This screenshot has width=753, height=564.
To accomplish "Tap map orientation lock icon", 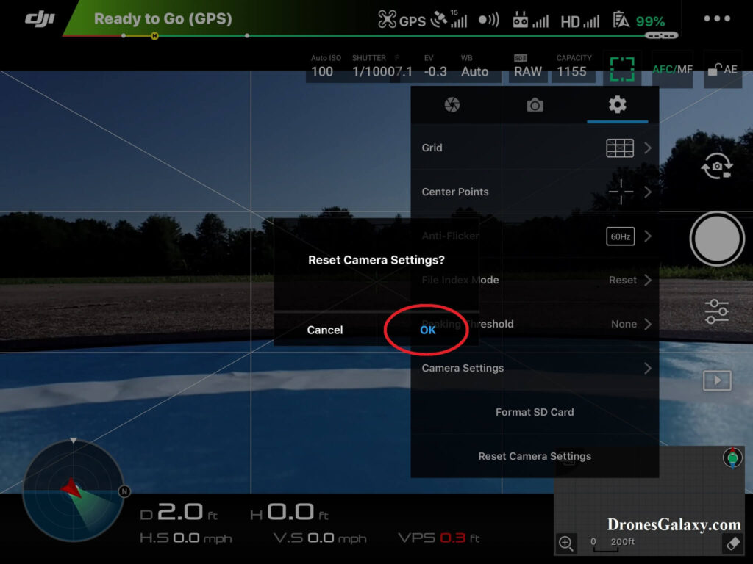I will tap(732, 458).
